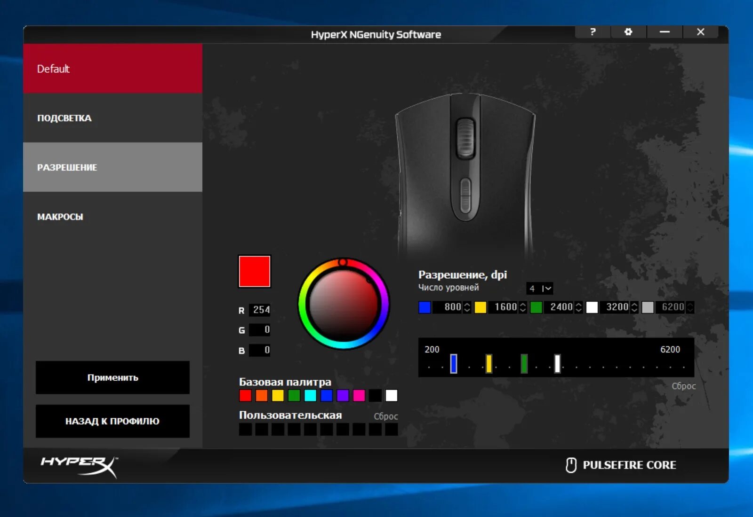Click the white DPI slider marker
The height and width of the screenshot is (517, 753).
[557, 364]
